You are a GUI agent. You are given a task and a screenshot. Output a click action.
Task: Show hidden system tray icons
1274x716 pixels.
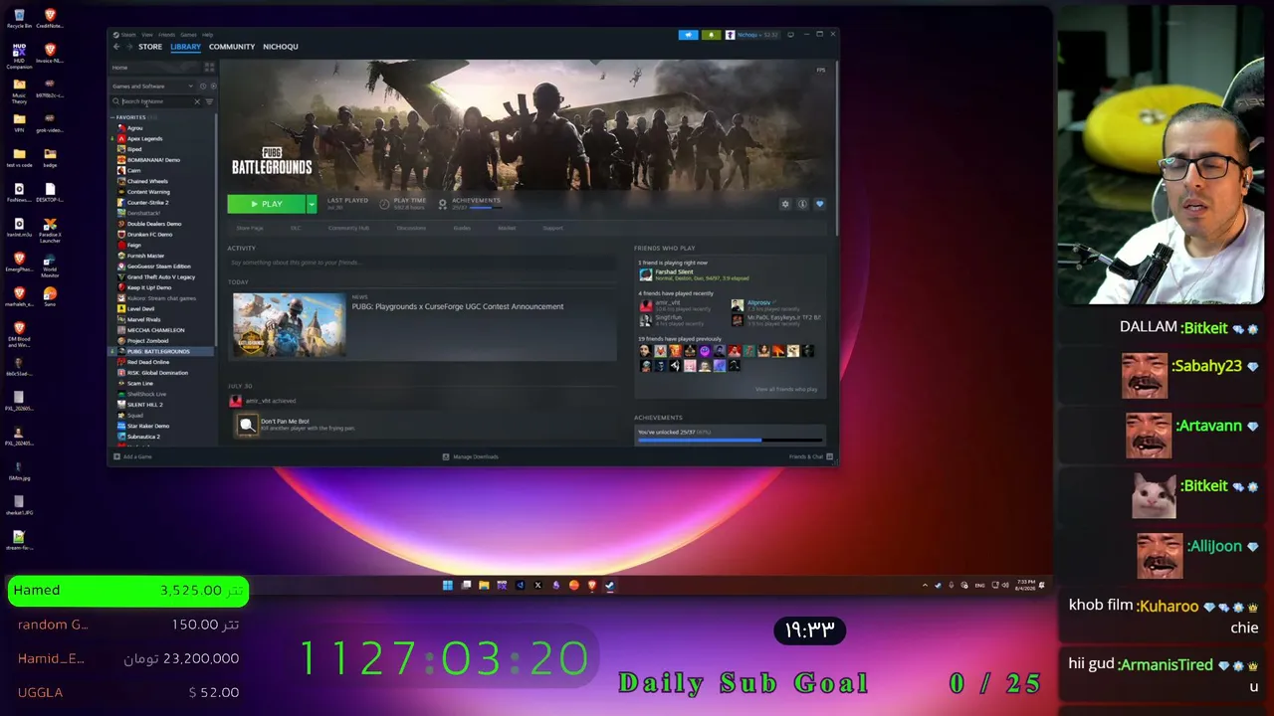click(925, 585)
